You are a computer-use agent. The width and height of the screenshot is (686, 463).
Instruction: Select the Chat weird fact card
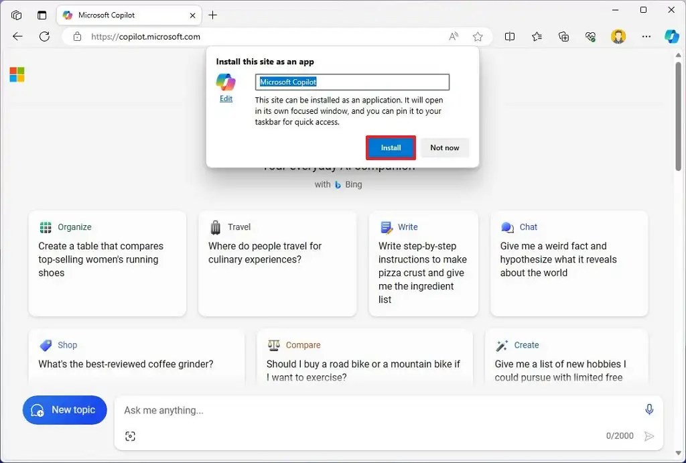569,263
